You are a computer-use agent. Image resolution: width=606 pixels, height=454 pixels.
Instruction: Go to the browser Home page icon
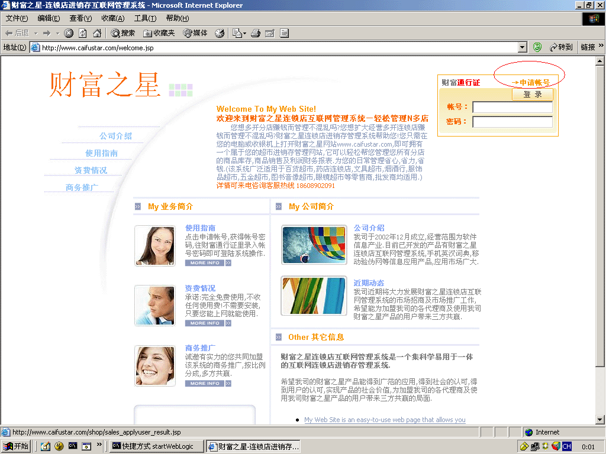pyautogui.click(x=97, y=33)
